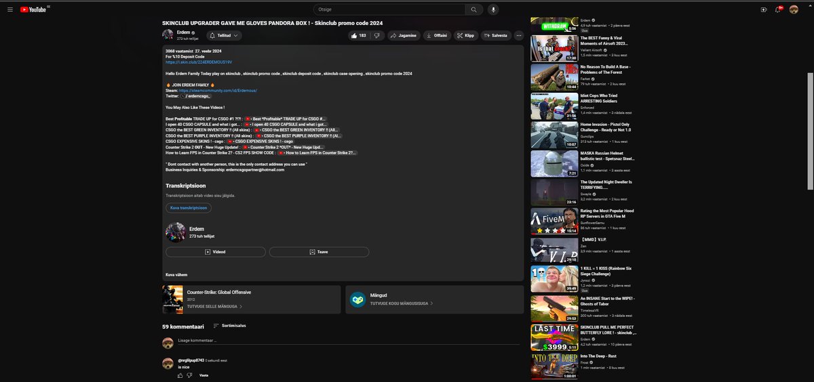The image size is (814, 382).
Task: Like the comment saying is nice
Action: click(x=180, y=375)
